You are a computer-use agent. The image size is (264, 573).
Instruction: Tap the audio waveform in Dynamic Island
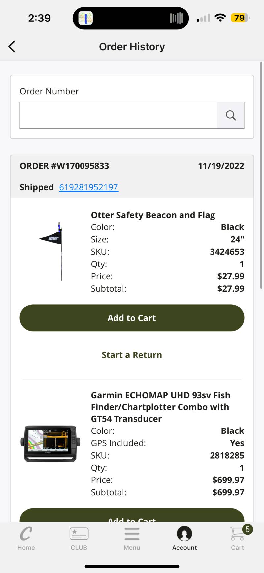(x=177, y=18)
